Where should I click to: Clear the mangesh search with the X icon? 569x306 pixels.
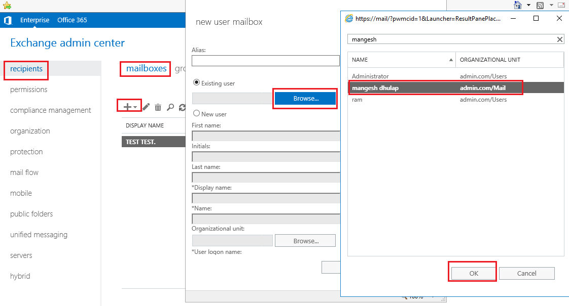pos(559,39)
